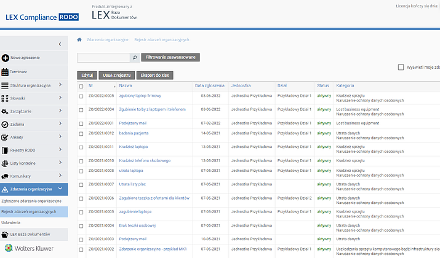The width and height of the screenshot is (440, 258).
Task: Click the Zadania checkmark icon
Action: tap(6, 124)
